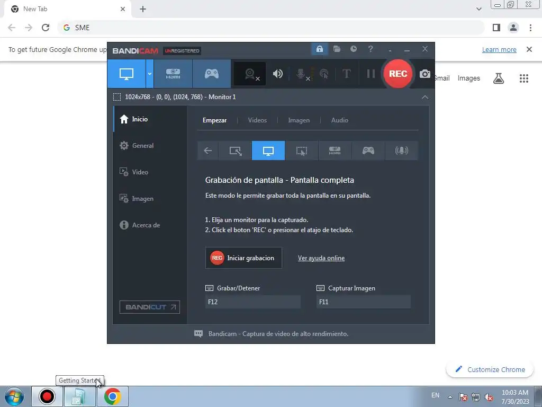Open Video settings in sidebar
Image resolution: width=542 pixels, height=407 pixels.
(150, 172)
